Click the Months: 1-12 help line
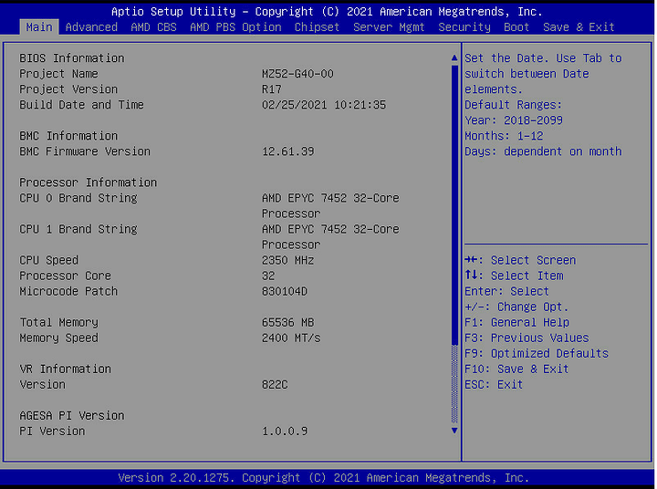The width and height of the screenshot is (657, 489). click(504, 136)
